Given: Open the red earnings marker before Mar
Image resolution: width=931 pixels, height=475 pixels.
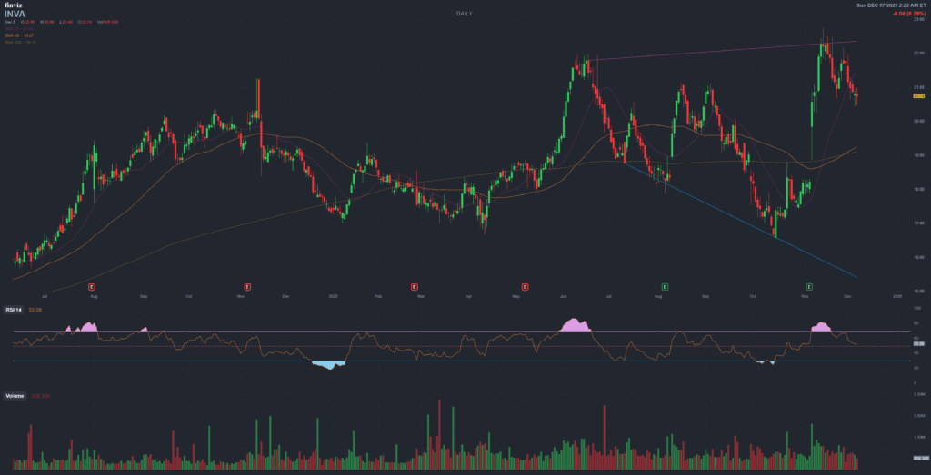Looking at the screenshot, I should [415, 286].
